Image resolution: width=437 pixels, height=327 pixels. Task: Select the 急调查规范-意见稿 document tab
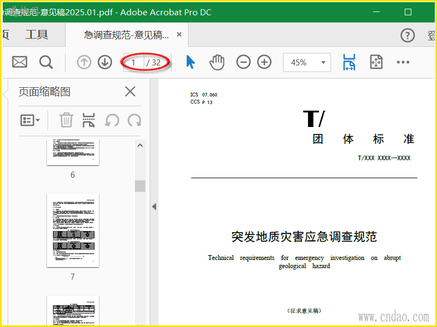126,35
